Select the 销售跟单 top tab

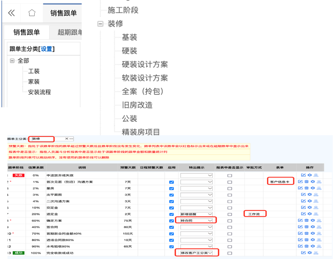63,13
